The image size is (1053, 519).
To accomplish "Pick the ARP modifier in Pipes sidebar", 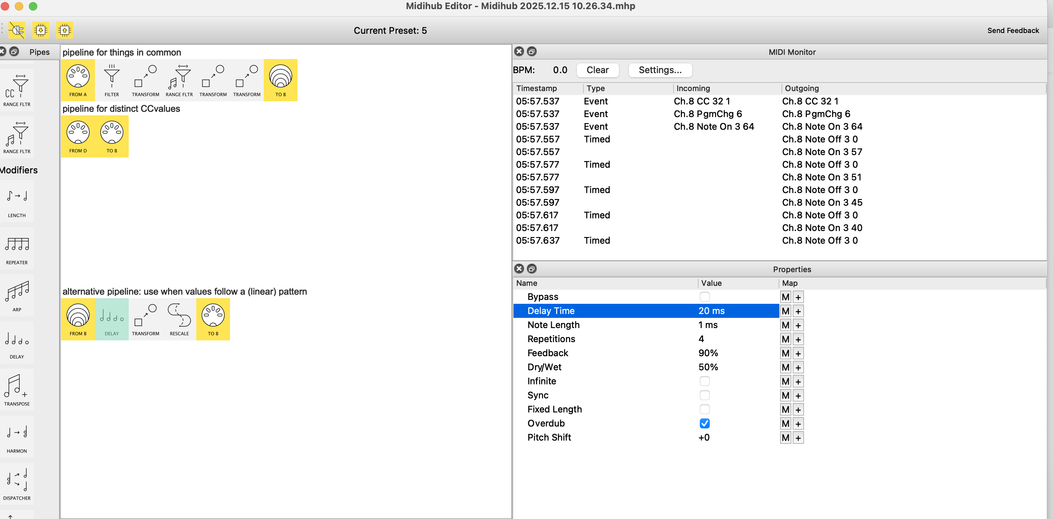I will coord(17,295).
